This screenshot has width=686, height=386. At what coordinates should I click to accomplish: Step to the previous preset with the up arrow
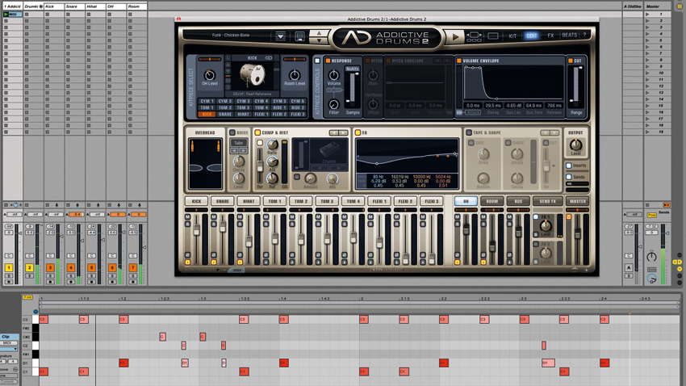[319, 33]
